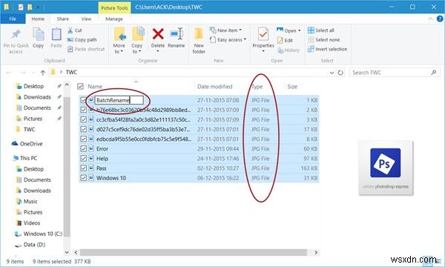The width and height of the screenshot is (445, 267).
Task: Switch to the View tab
Action: click(x=86, y=19)
